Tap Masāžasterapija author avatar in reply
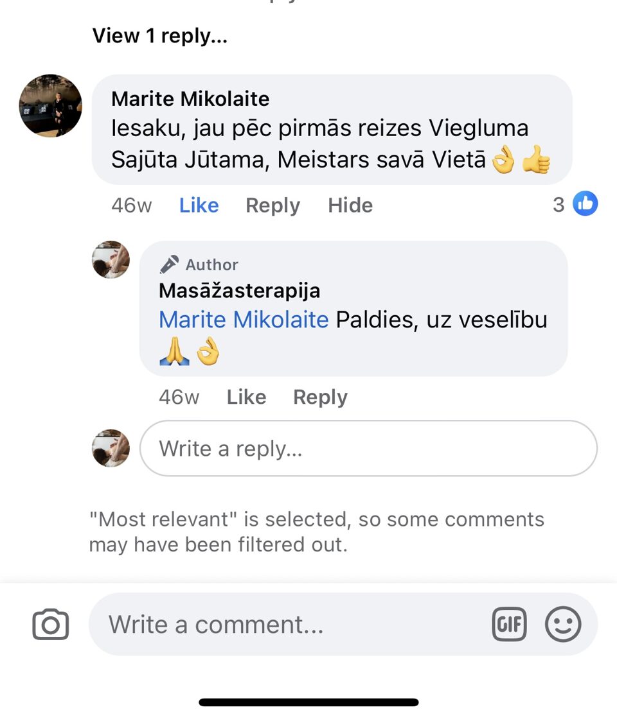617x719 pixels. 111,259
